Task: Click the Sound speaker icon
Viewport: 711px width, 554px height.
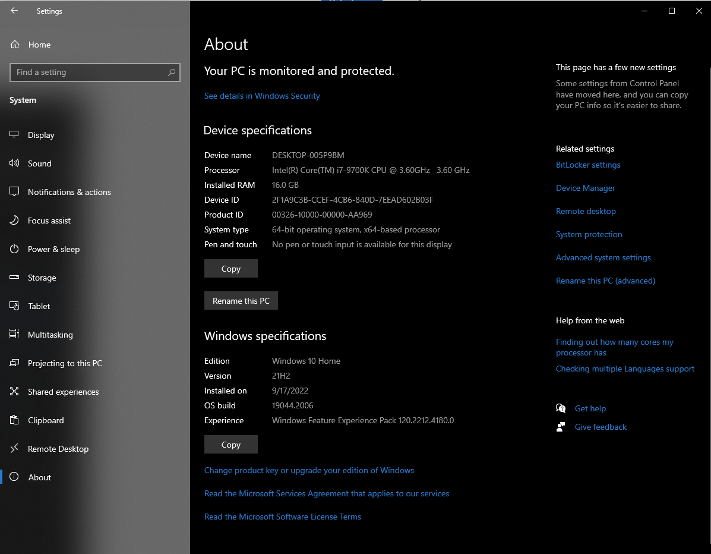Action: 14,163
